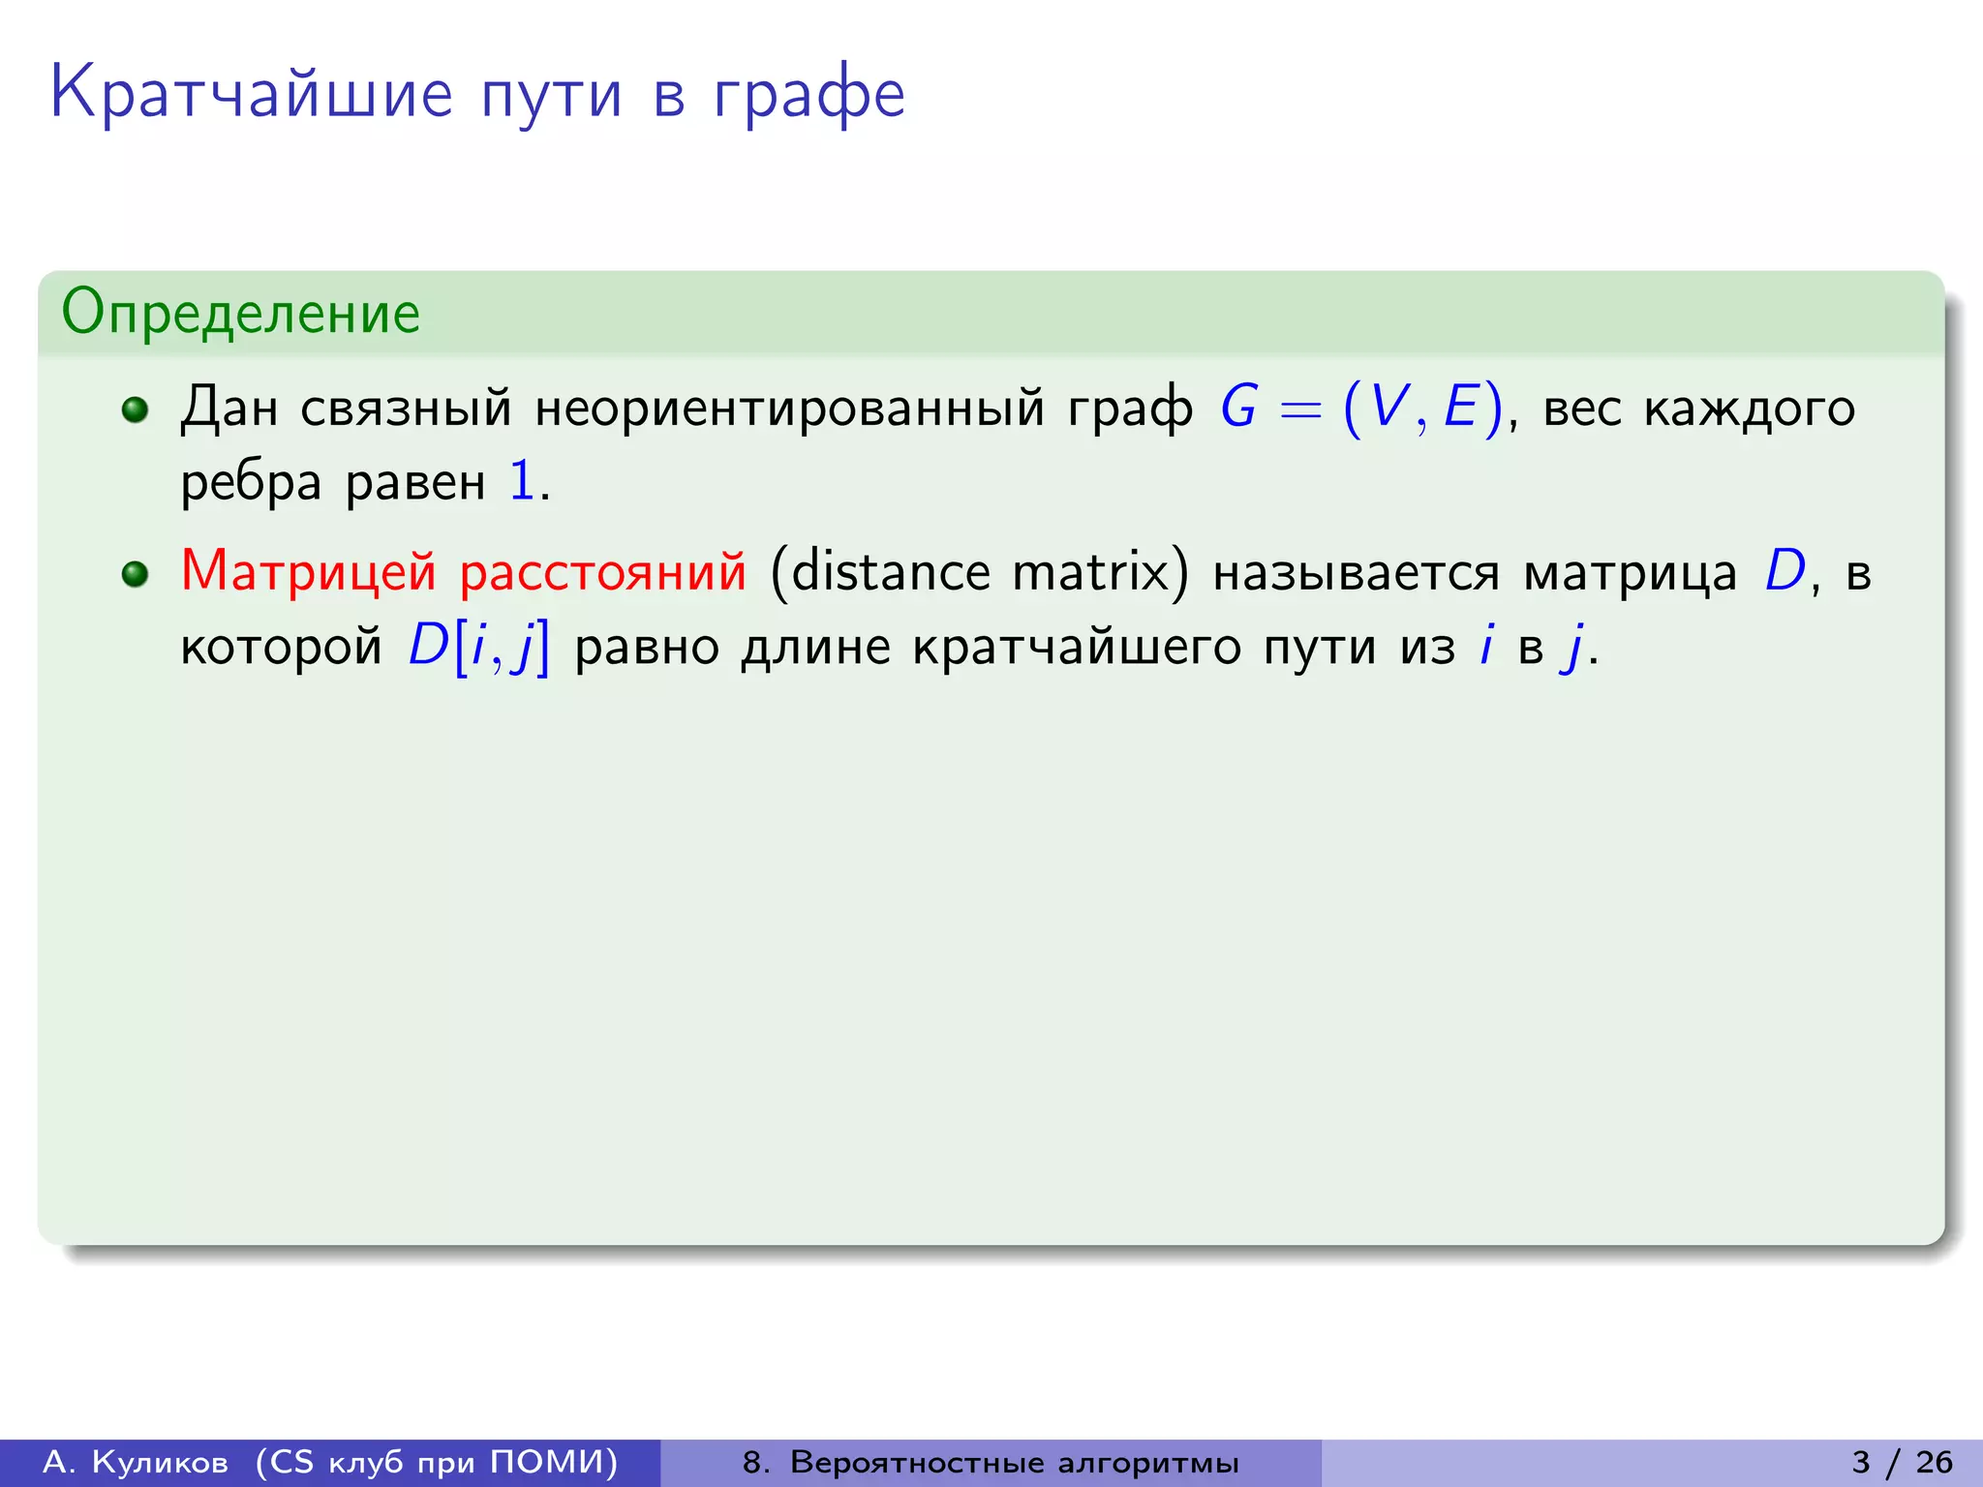Click the slide title 'Кратчайшие пути в графе'
The height and width of the screenshot is (1487, 1983).
click(477, 94)
